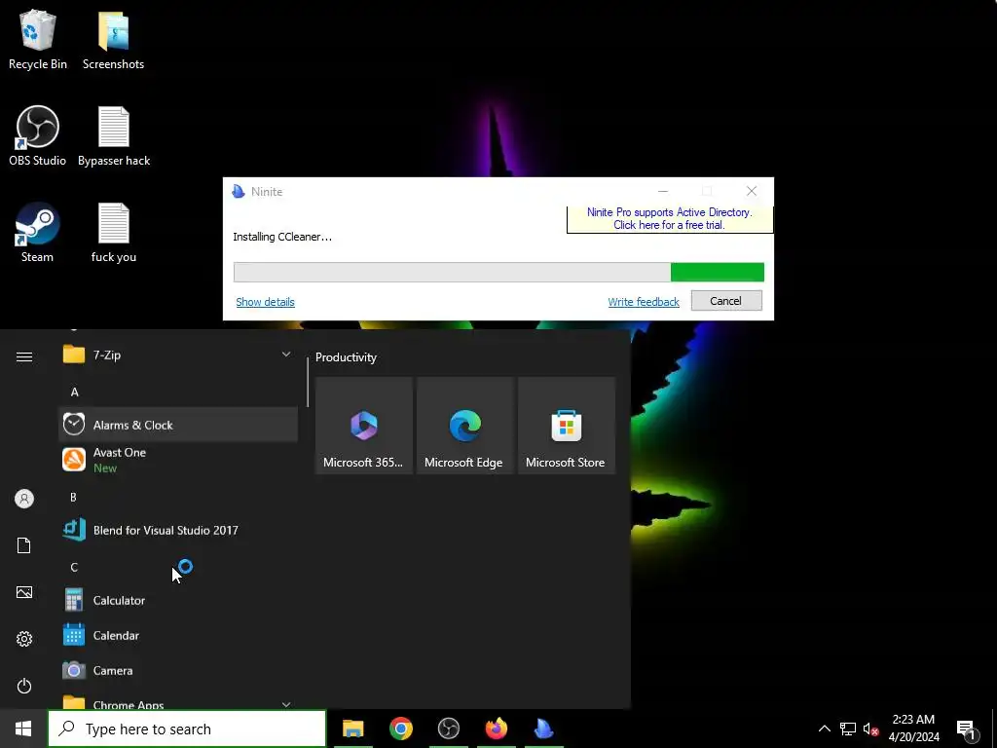The height and width of the screenshot is (748, 997).
Task: Open Documents icon in Start sidebar
Action: pos(24,545)
